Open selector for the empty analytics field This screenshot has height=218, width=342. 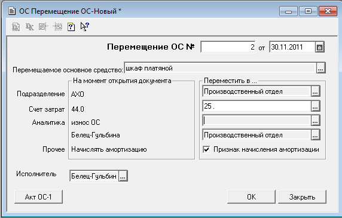point(315,121)
